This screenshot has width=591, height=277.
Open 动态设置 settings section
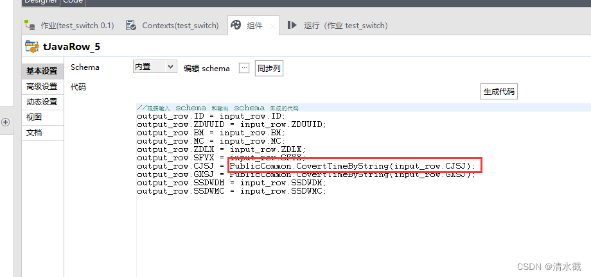(42, 101)
